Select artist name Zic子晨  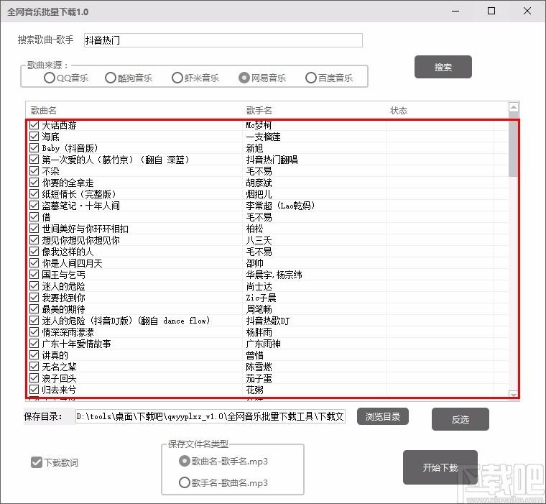(x=262, y=298)
